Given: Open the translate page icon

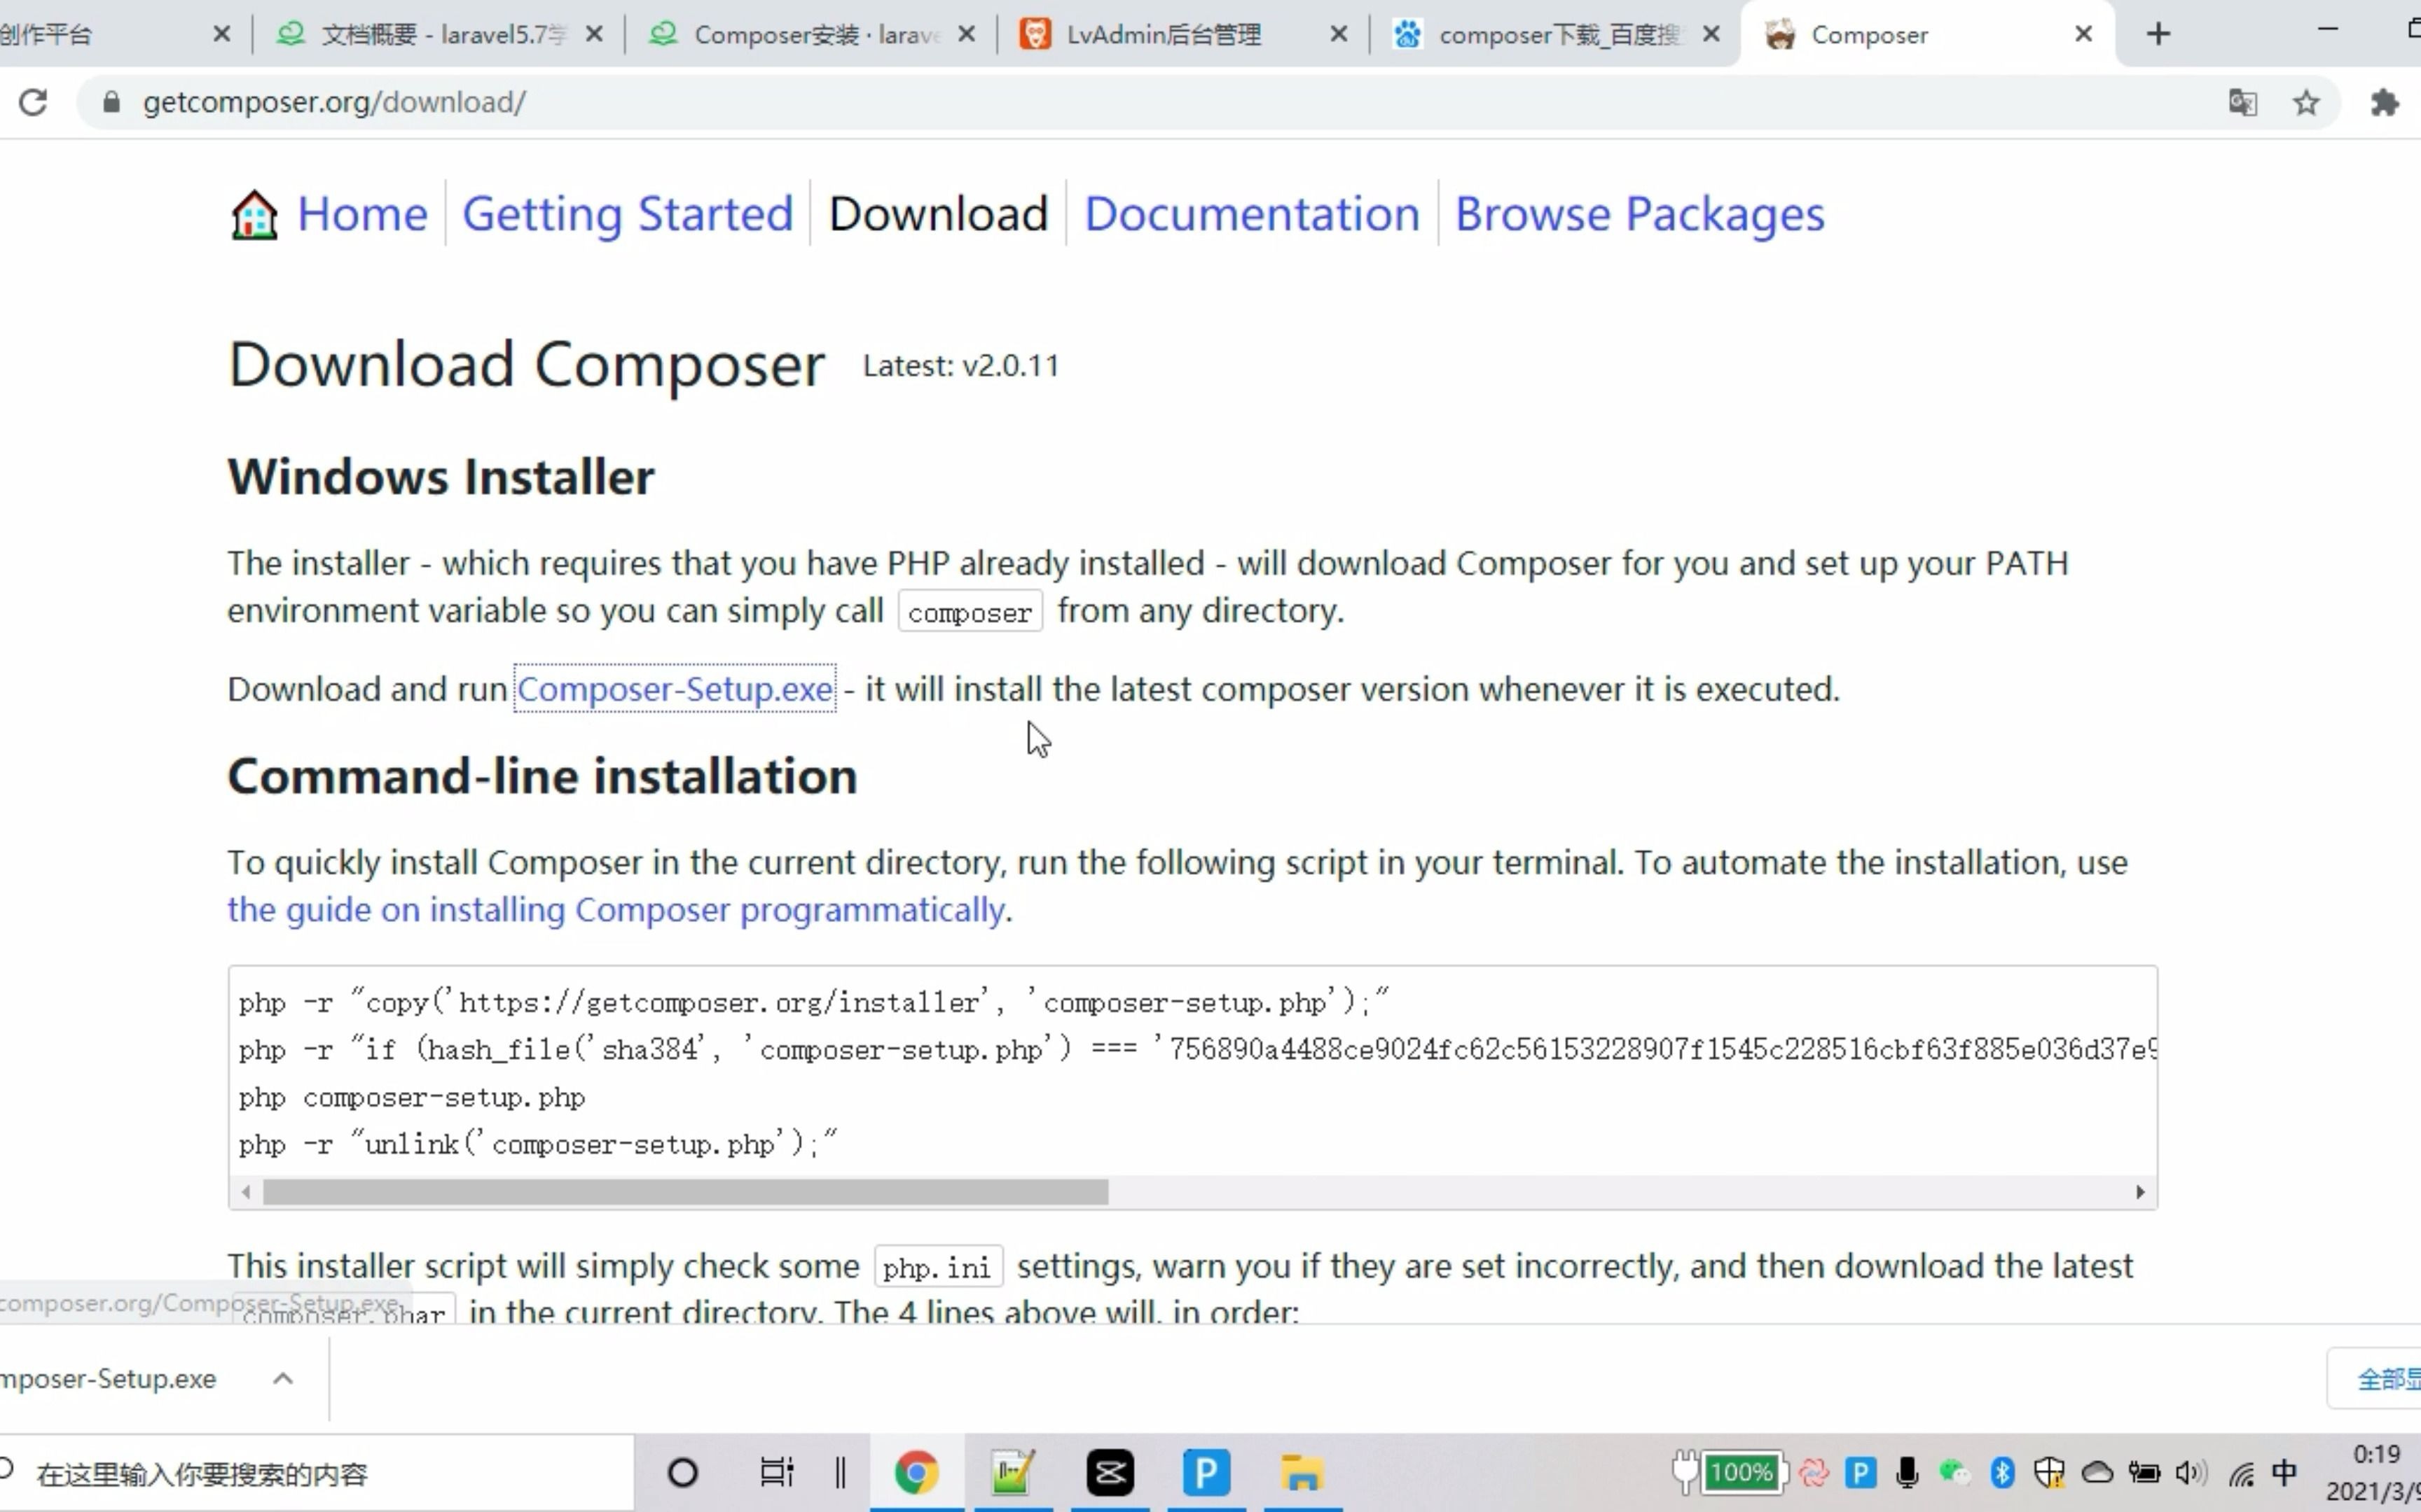Looking at the screenshot, I should (2242, 102).
